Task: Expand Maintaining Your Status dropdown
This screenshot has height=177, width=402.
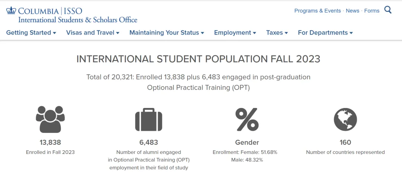Action: (x=167, y=33)
